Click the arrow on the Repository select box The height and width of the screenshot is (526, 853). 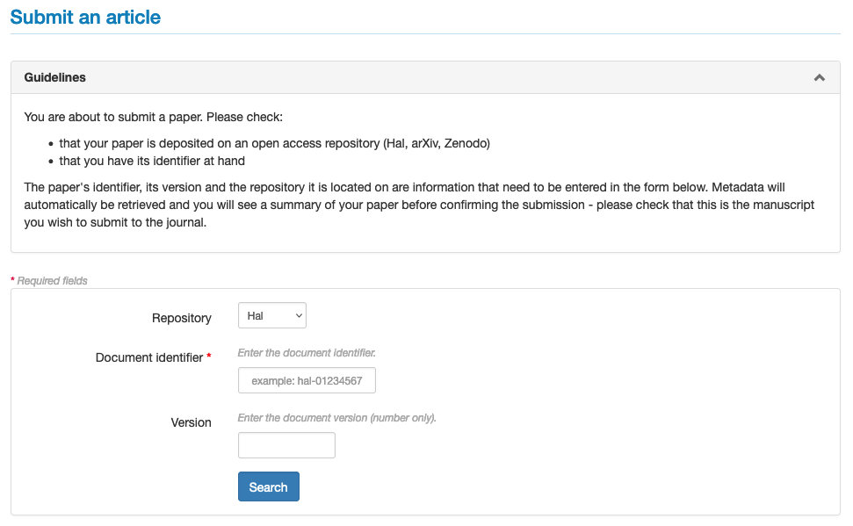[299, 315]
